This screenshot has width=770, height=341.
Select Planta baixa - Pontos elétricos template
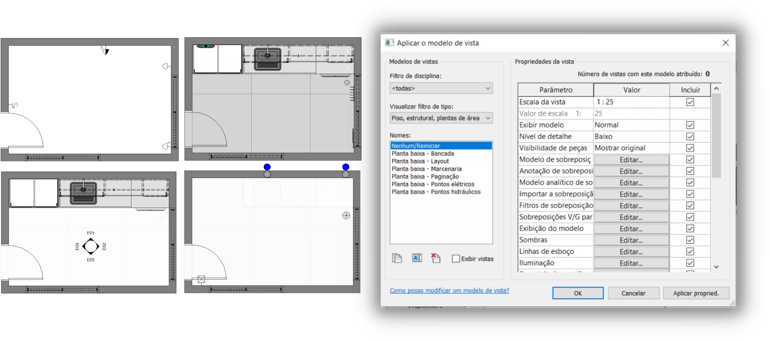click(x=433, y=184)
